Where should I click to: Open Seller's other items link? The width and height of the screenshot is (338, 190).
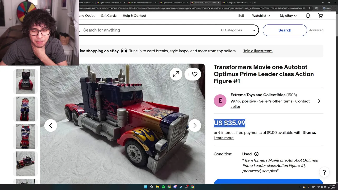tap(276, 101)
